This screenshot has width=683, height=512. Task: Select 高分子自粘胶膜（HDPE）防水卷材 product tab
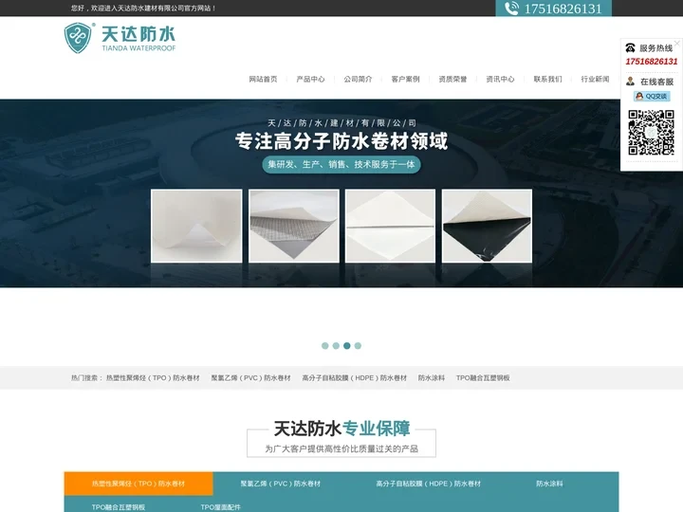pyautogui.click(x=429, y=484)
